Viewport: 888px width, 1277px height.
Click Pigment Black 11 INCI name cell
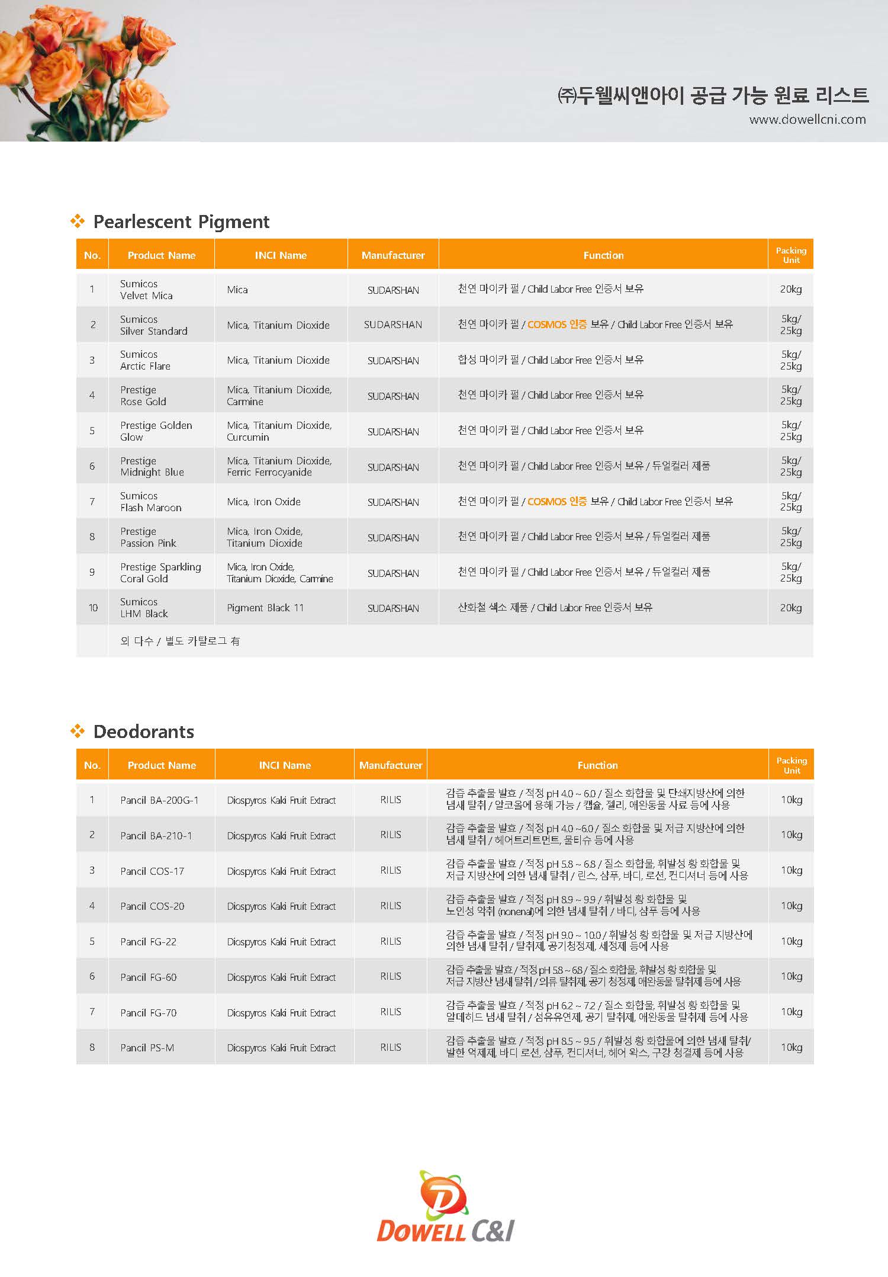point(265,608)
